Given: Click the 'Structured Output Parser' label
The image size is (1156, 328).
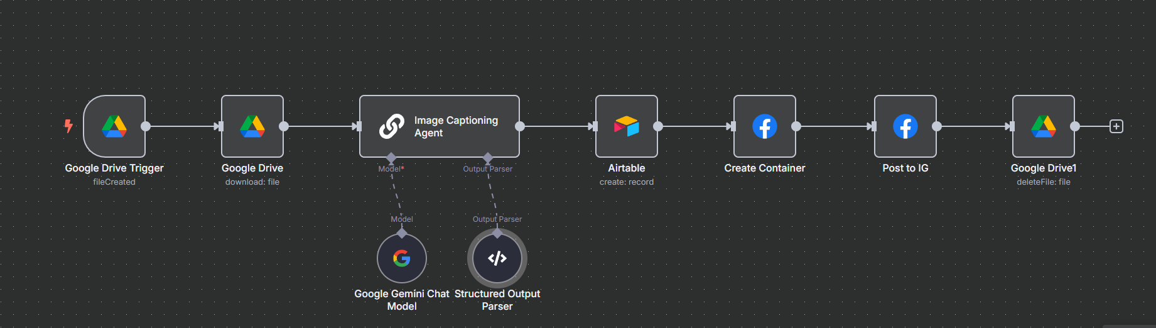Looking at the screenshot, I should [497, 300].
